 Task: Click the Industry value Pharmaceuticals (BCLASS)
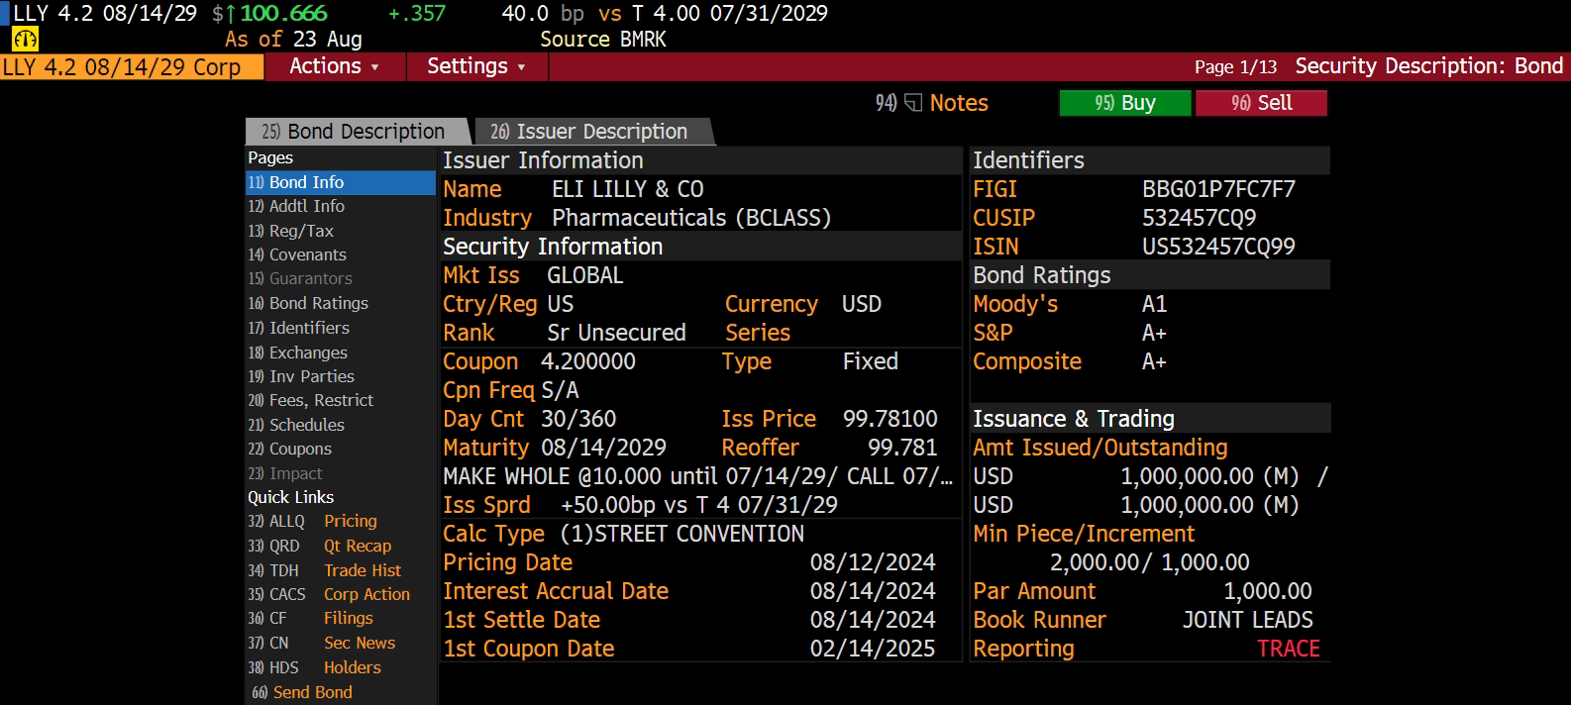coord(691,218)
